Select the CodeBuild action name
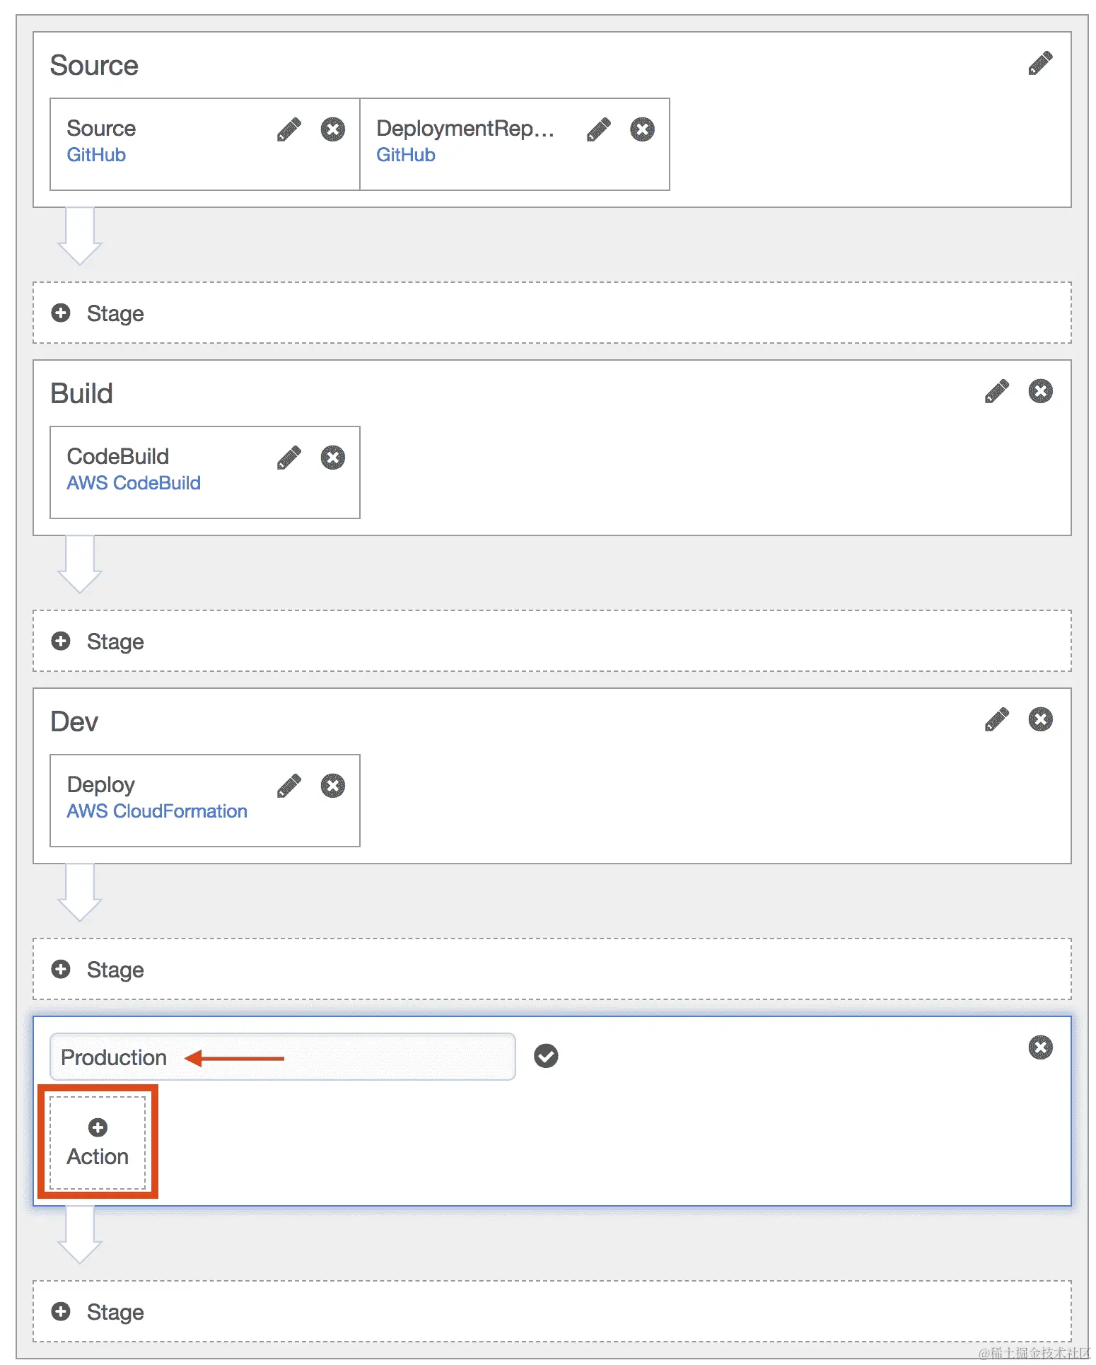 pyautogui.click(x=118, y=456)
